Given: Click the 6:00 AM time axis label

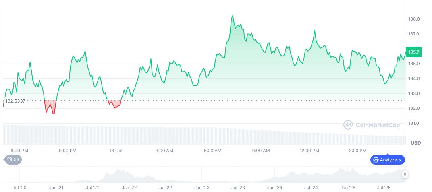Looking at the screenshot, I should (x=212, y=151).
